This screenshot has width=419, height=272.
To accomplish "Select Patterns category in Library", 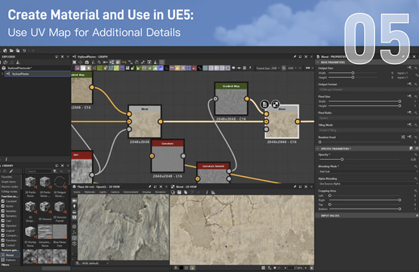I will tap(10, 260).
